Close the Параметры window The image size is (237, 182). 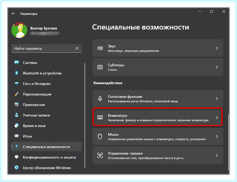pyautogui.click(x=224, y=11)
